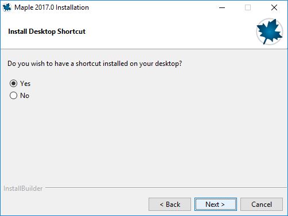Image resolution: width=288 pixels, height=216 pixels.
Task: Click the "desktop?" word ending the question
Action: [x=169, y=64]
